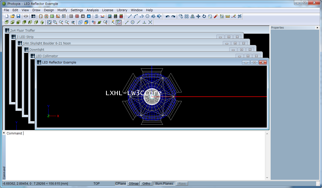Open the Help menu

[x=149, y=10]
